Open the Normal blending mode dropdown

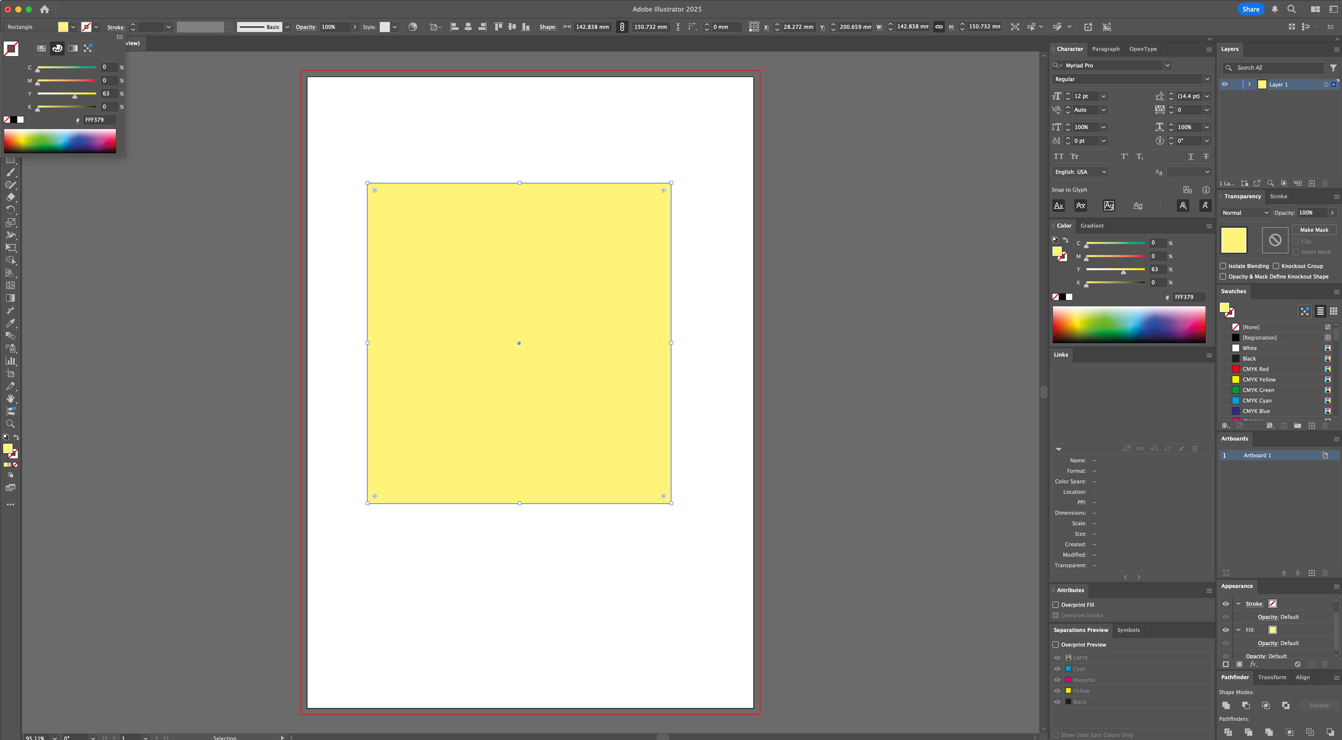click(x=1245, y=212)
